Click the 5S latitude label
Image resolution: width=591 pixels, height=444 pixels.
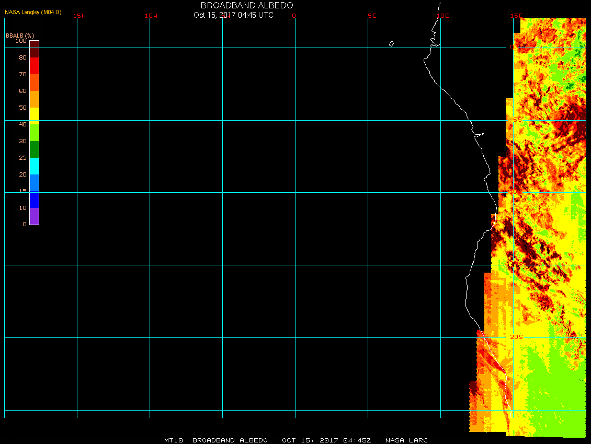[517, 120]
